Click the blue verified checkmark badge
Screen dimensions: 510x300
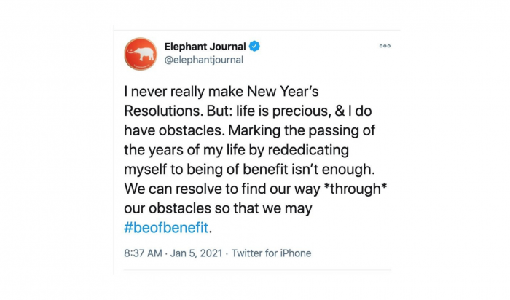click(254, 46)
